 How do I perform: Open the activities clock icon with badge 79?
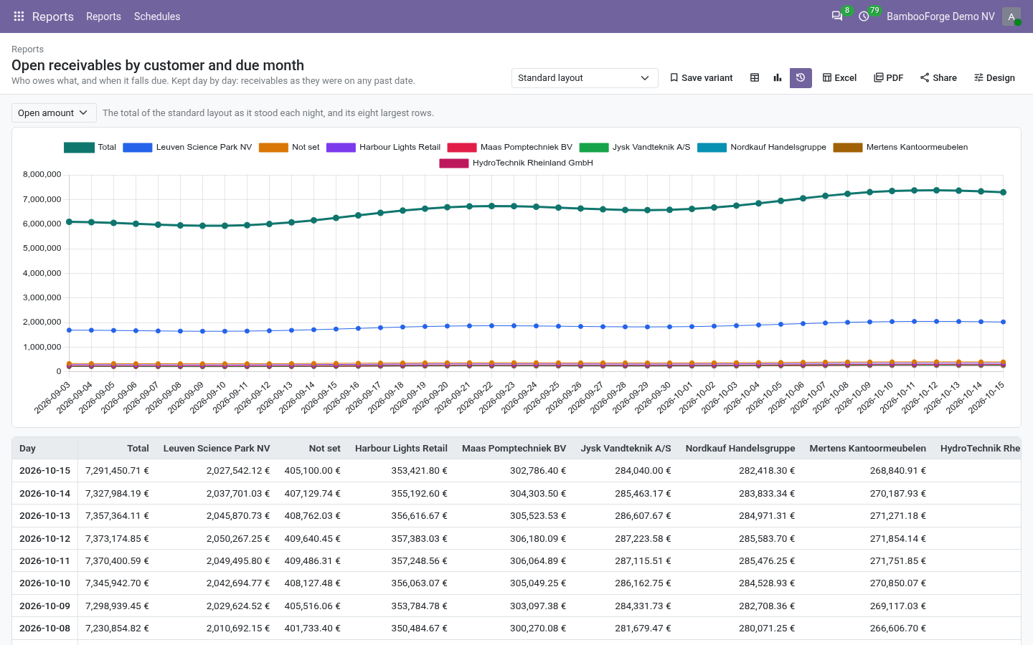864,16
